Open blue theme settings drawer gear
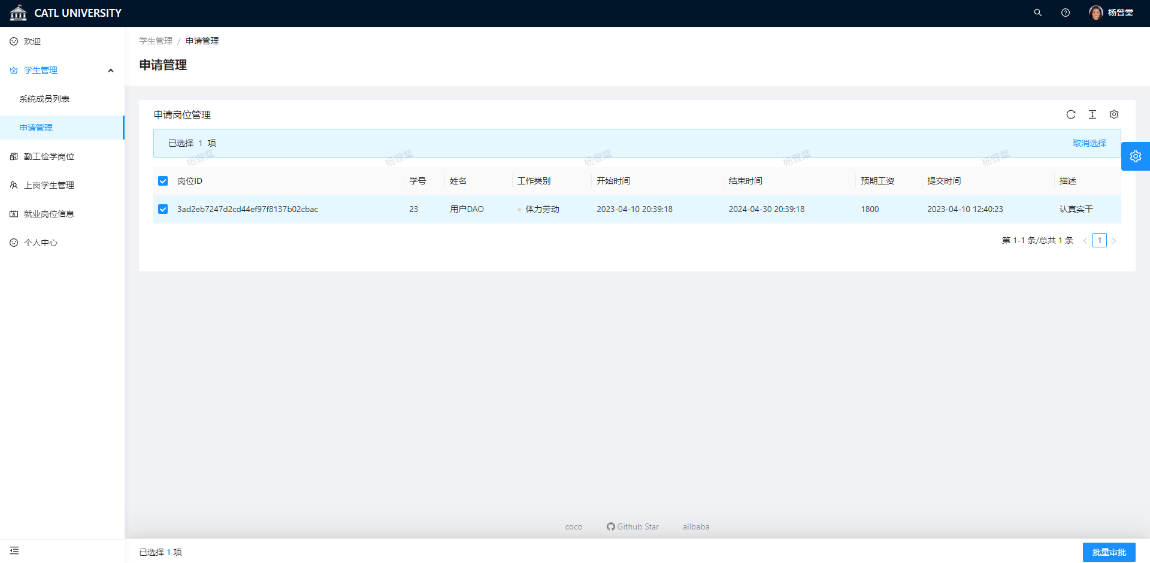1150x563 pixels. click(1136, 156)
